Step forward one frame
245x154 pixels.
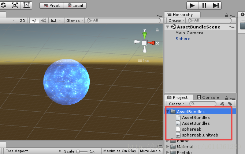216,5
